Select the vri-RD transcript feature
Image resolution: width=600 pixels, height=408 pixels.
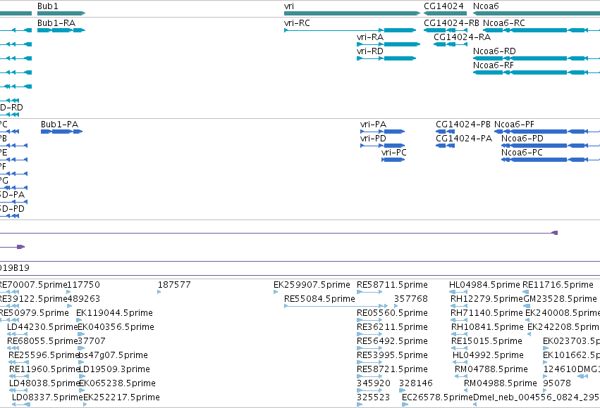(386, 58)
